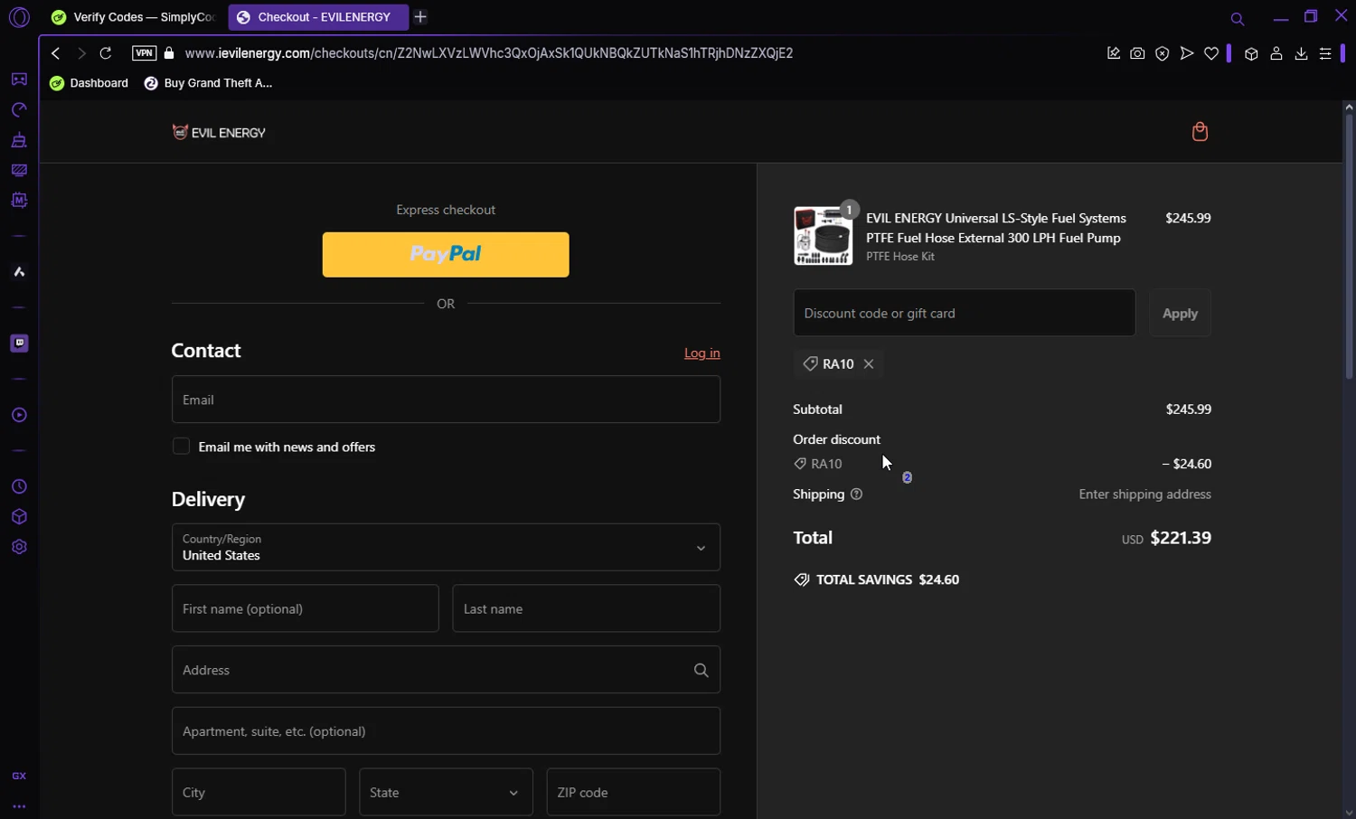
Task: Bookmark this page with the heart icon
Action: pos(1211,53)
